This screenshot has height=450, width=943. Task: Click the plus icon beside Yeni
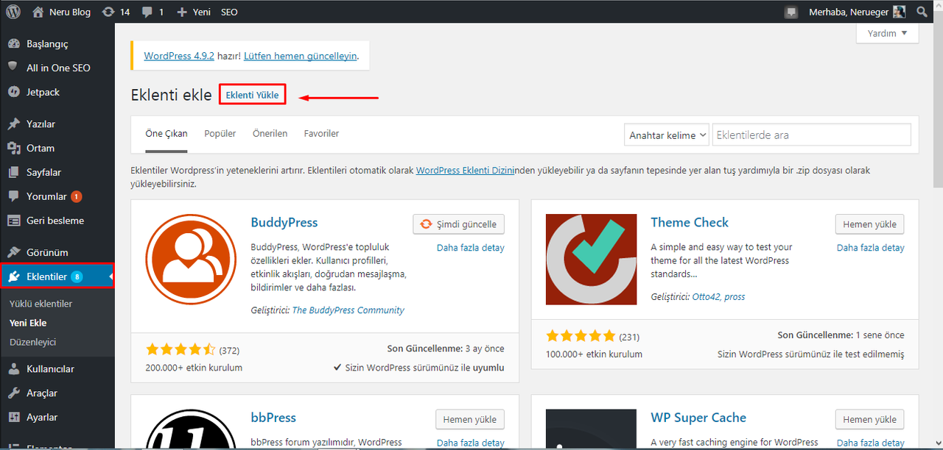coord(182,12)
